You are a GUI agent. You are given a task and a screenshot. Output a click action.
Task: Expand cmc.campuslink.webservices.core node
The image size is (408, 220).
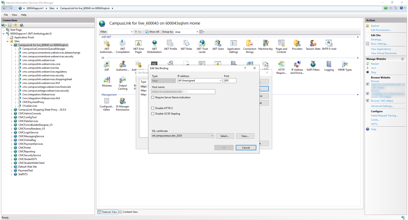tap(15, 64)
